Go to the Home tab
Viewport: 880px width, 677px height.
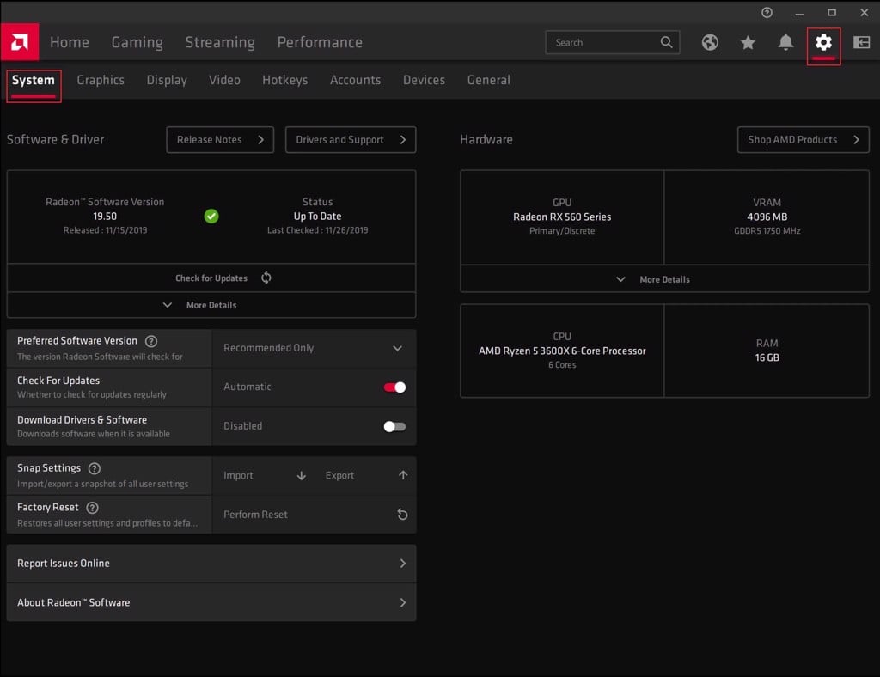(x=70, y=42)
